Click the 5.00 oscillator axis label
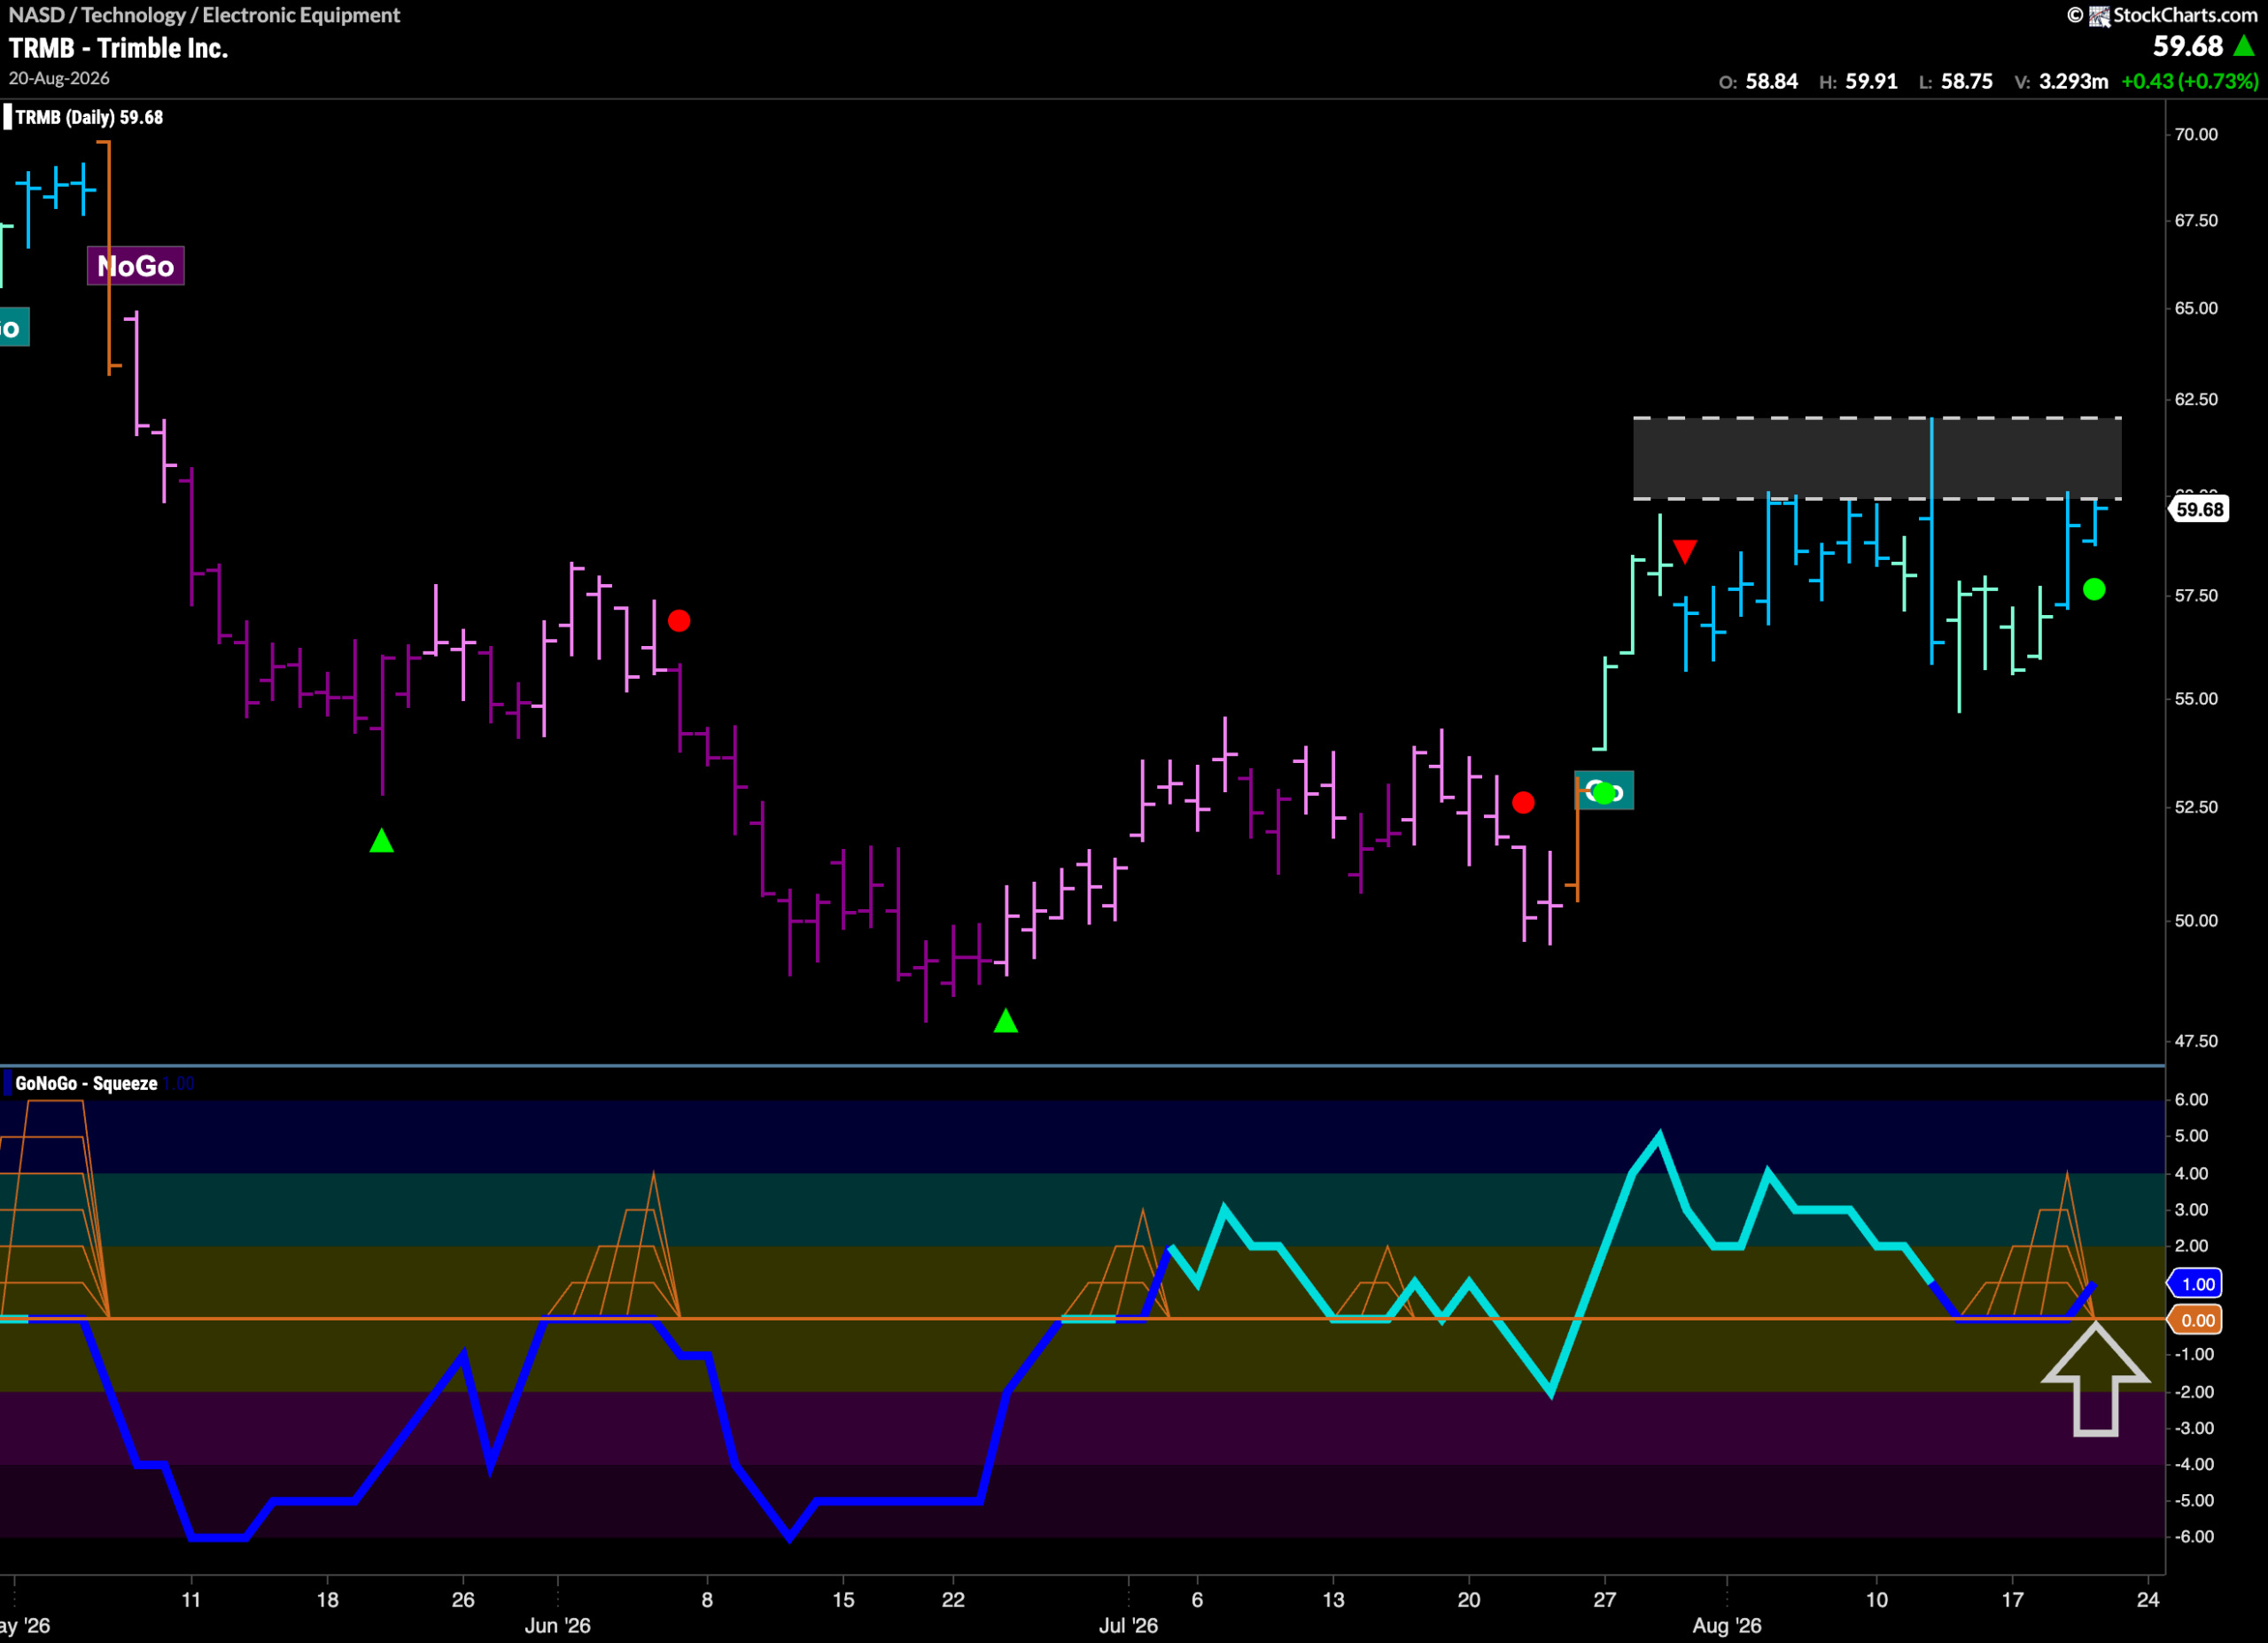This screenshot has width=2268, height=1643. click(x=2191, y=1136)
